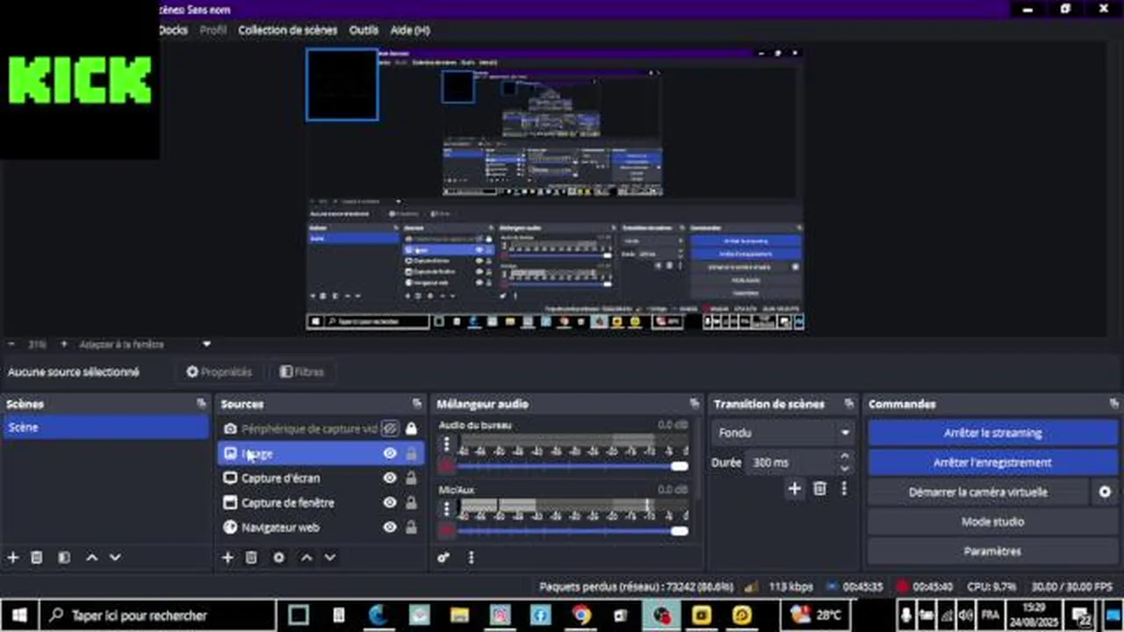The height and width of the screenshot is (632, 1124).
Task: Mute the Audio du bureau channel
Action: point(447,466)
